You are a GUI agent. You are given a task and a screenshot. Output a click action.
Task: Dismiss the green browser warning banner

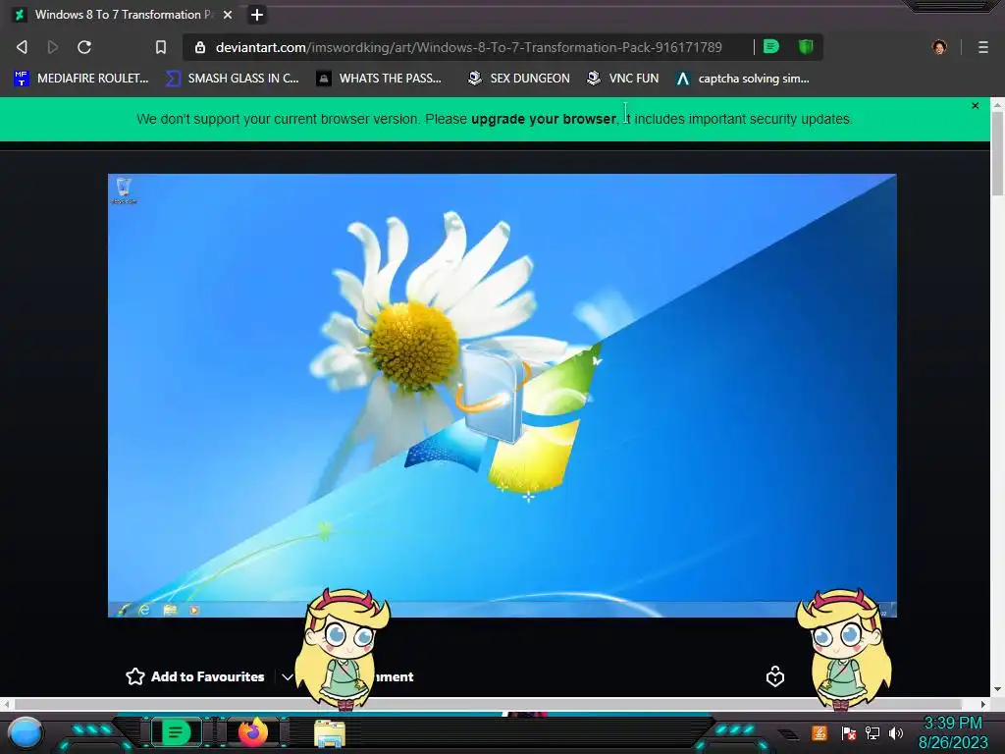(x=975, y=106)
